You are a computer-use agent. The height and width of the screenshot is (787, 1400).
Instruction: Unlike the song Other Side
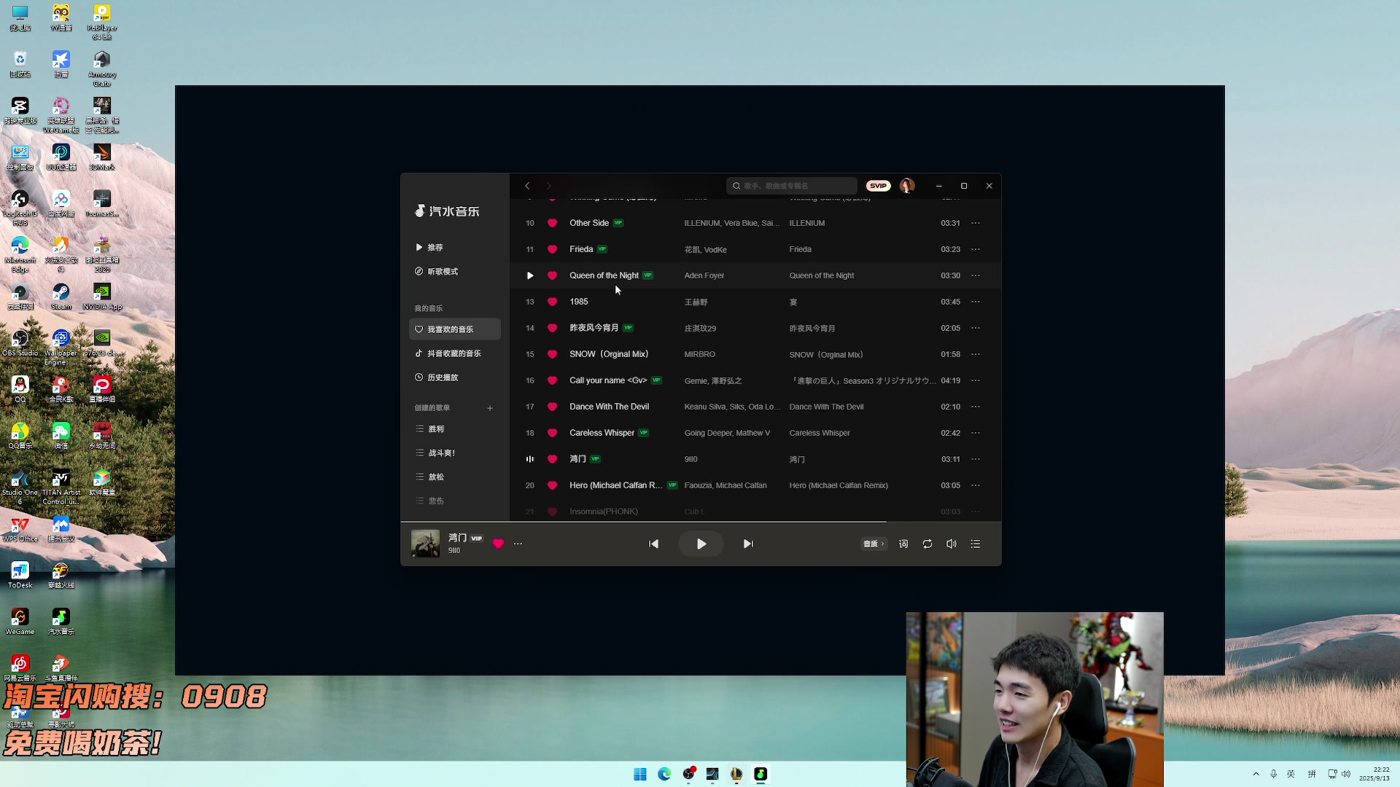pos(552,223)
